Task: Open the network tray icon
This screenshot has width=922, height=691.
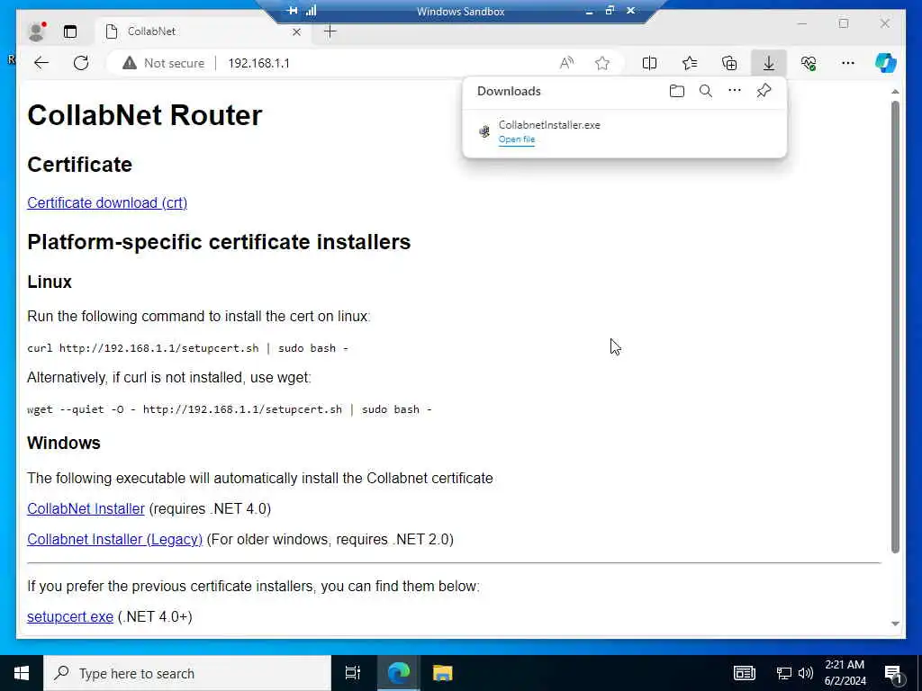Action: tap(784, 673)
